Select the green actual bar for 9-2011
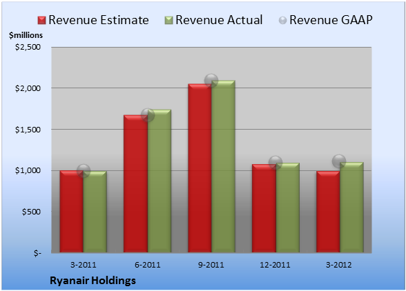406x291 pixels. (224, 166)
